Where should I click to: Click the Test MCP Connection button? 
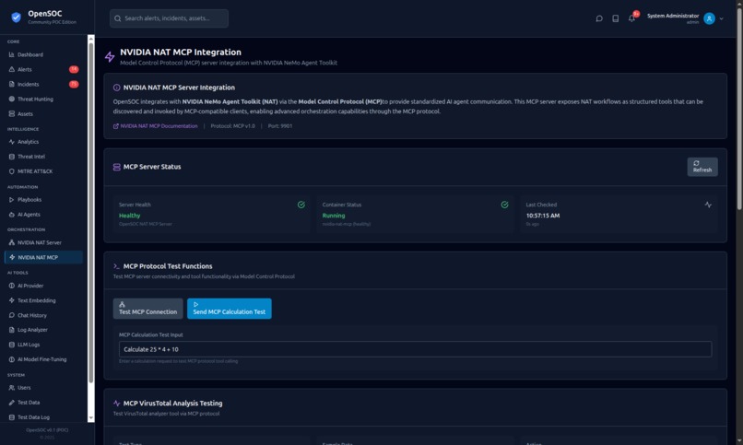(147, 309)
